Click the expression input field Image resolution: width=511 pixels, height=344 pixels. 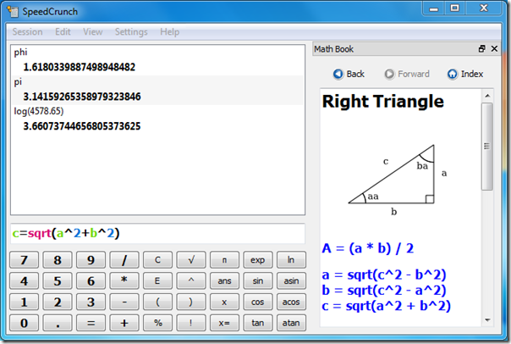click(x=157, y=233)
